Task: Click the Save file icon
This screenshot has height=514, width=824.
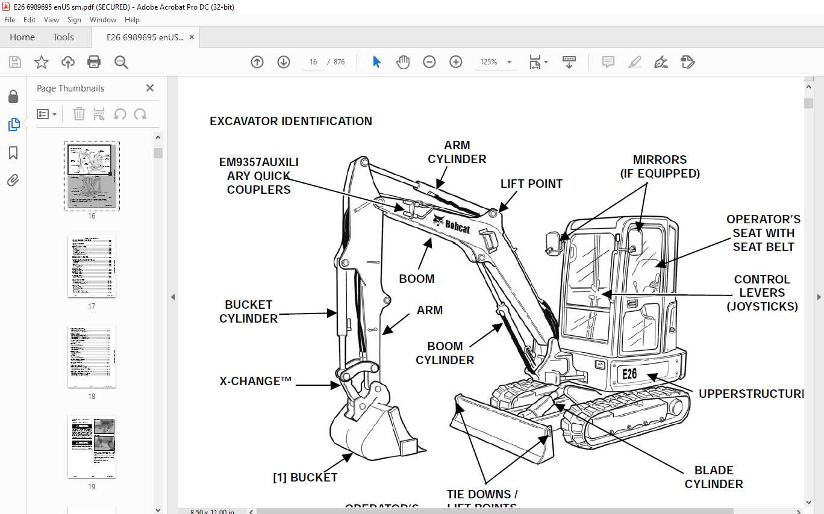Action: point(15,62)
